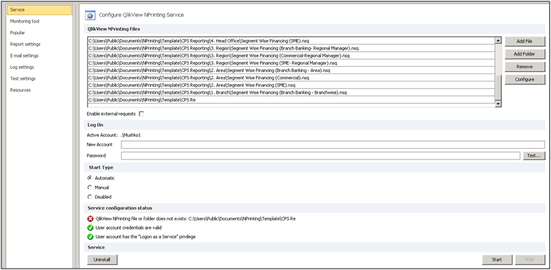Select Region SME- Regional Manager file
This screenshot has width=551, height=270.
tap(291, 63)
